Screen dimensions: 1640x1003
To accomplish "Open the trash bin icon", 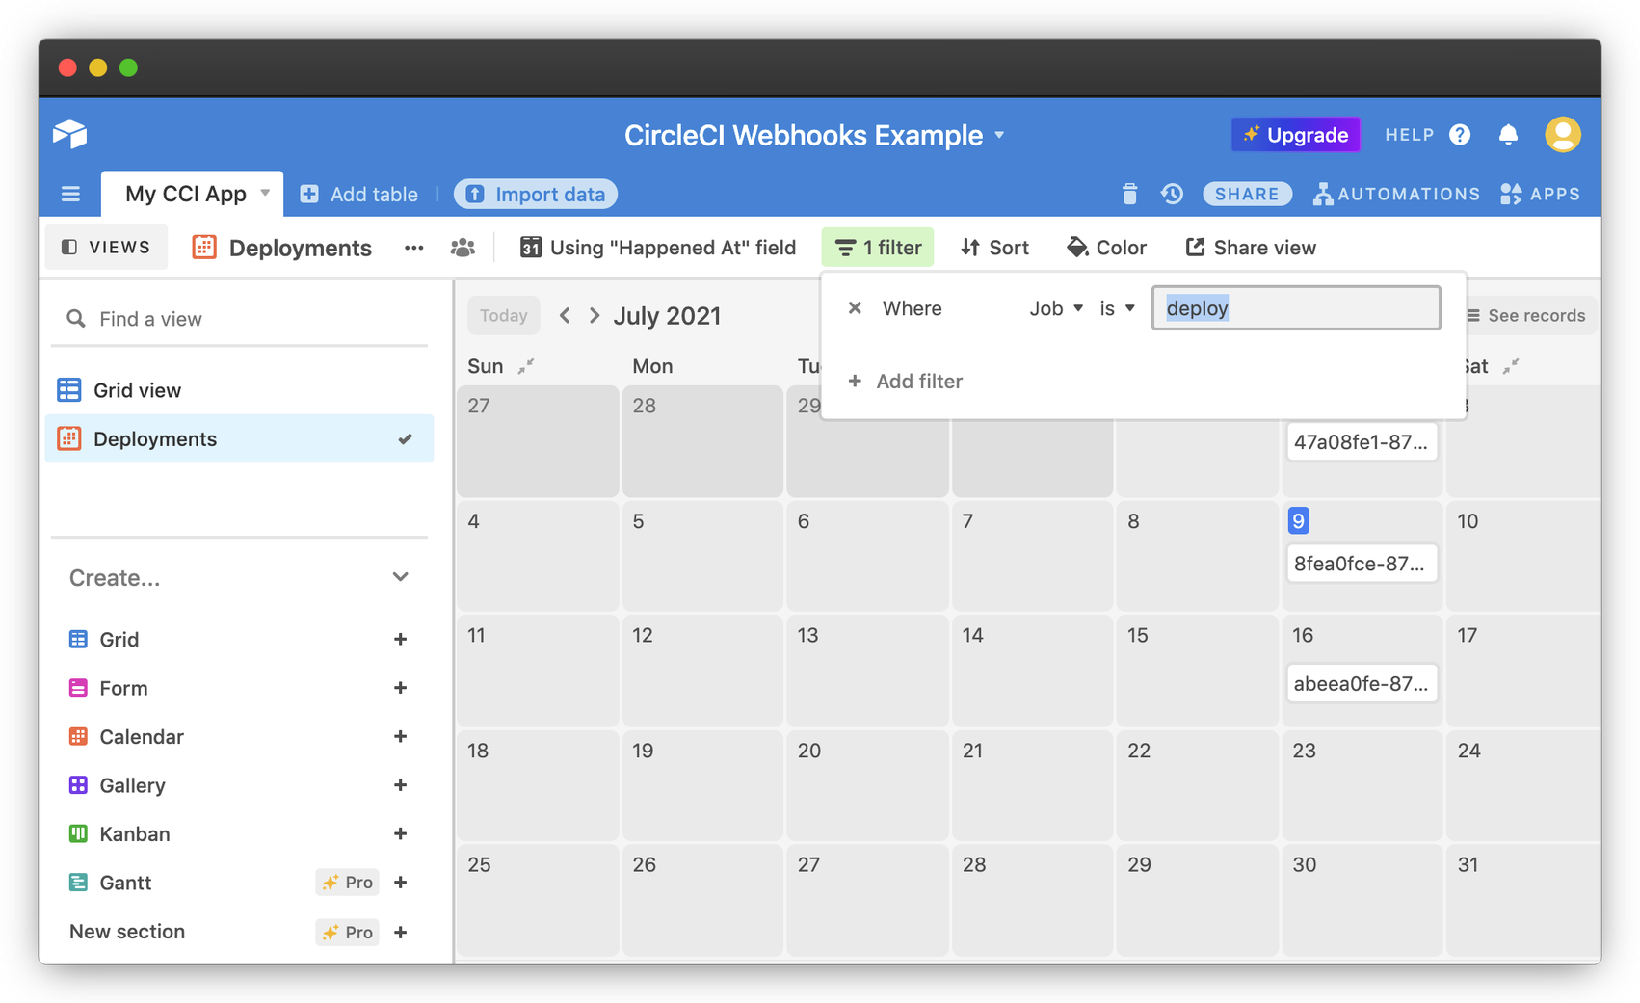I will tap(1129, 194).
